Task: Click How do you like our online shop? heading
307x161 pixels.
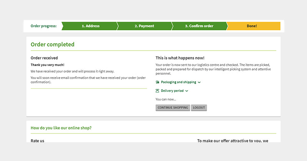Action: [x=61, y=128]
